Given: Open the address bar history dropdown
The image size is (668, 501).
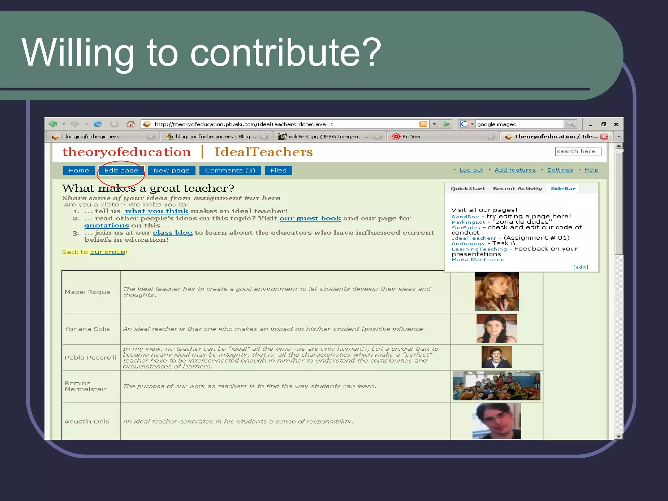Looking at the screenshot, I should (x=434, y=124).
